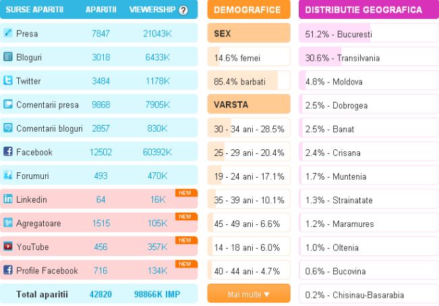
Task: Click the Comentarii bloguri icon
Action: point(8,128)
